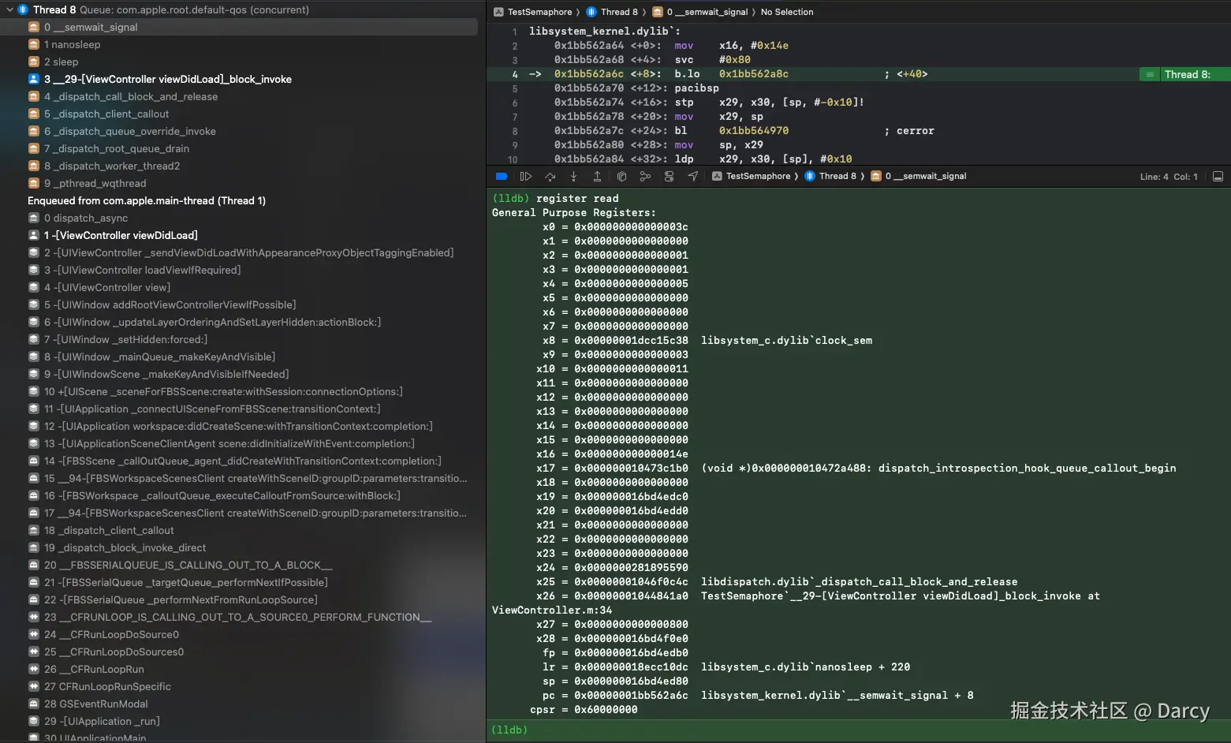Open Debug Memory Graph icon
The height and width of the screenshot is (743, 1231).
pos(645,177)
